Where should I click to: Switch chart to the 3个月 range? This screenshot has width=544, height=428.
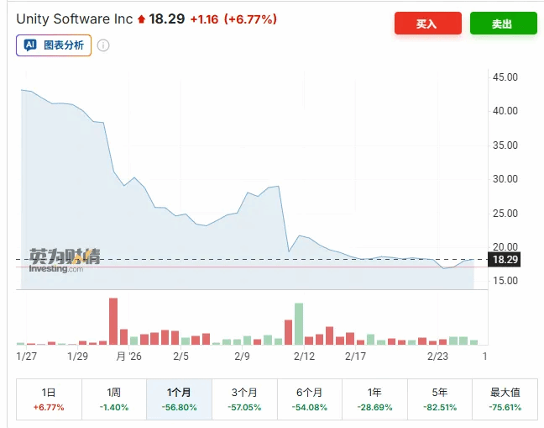pyautogui.click(x=244, y=399)
